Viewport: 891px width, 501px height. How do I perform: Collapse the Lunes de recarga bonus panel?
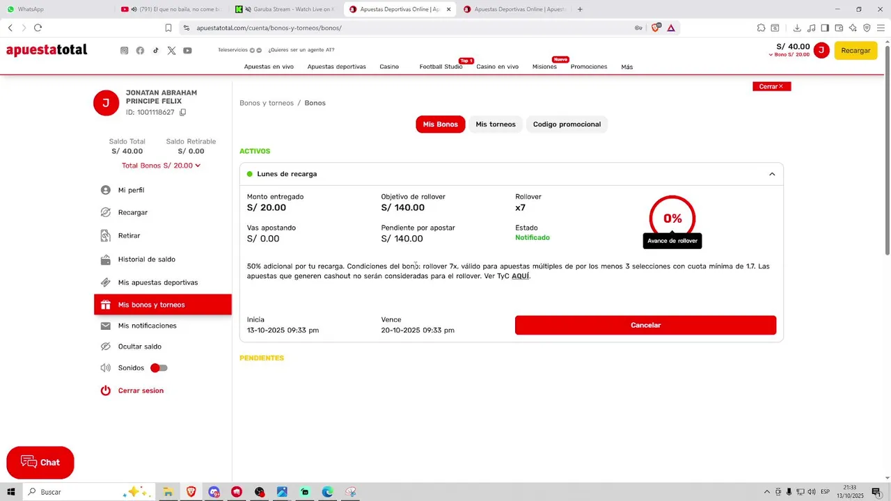(772, 174)
